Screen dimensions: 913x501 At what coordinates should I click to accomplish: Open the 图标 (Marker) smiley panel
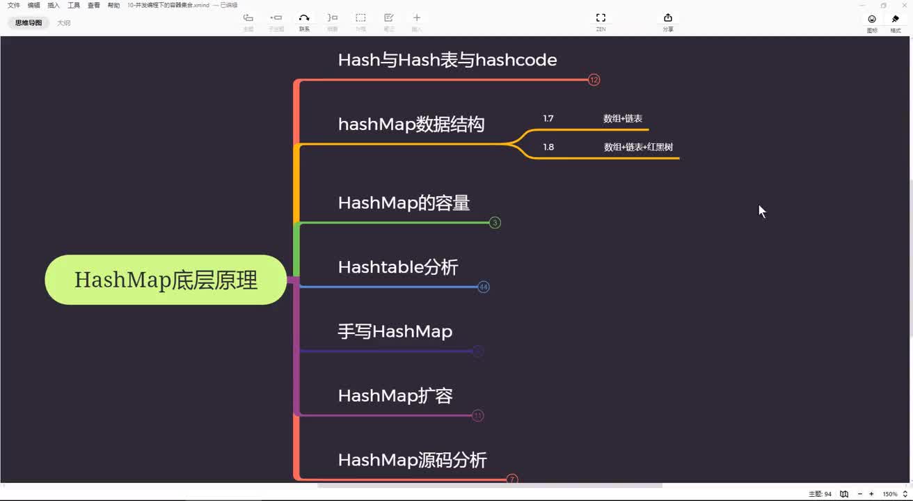pos(872,19)
